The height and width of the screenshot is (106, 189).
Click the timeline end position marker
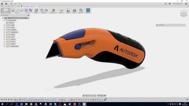coord(106,99)
